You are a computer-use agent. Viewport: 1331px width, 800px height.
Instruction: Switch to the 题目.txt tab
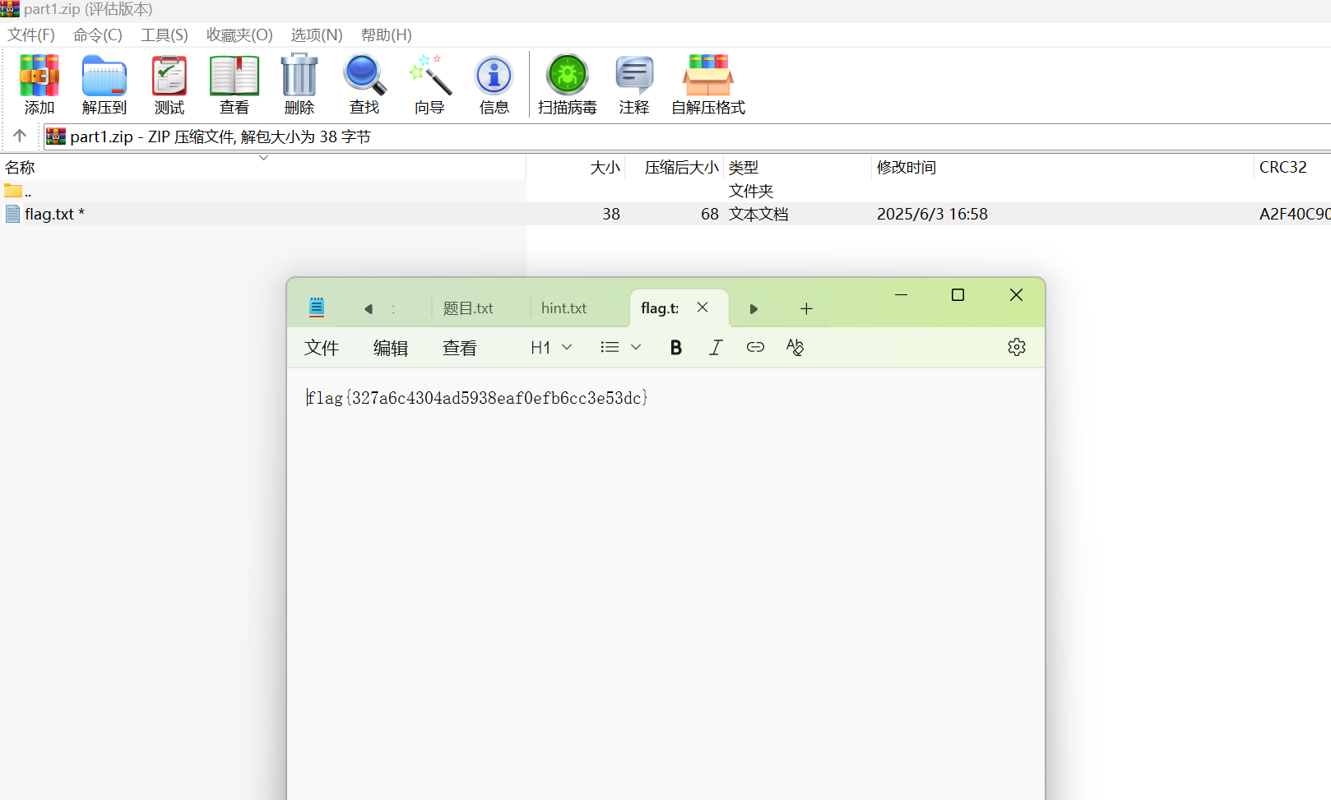(x=468, y=308)
